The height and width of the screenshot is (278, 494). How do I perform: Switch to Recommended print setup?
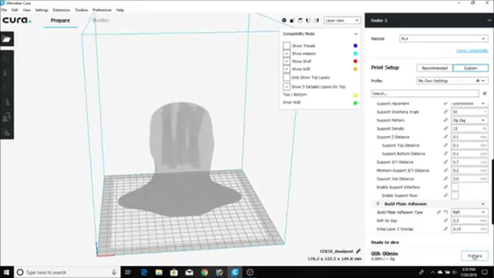point(435,68)
